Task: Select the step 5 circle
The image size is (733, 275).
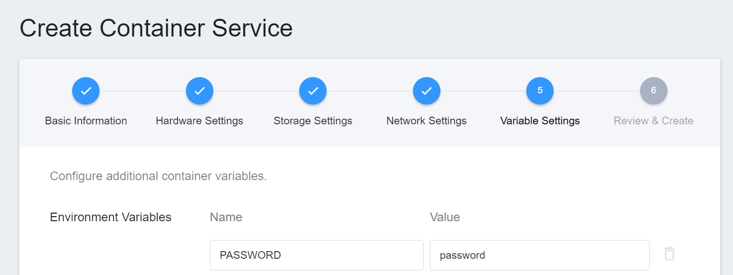Action: pyautogui.click(x=540, y=91)
